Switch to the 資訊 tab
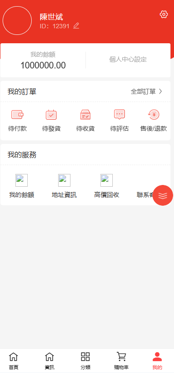174x373 pixels. pyautogui.click(x=49, y=361)
